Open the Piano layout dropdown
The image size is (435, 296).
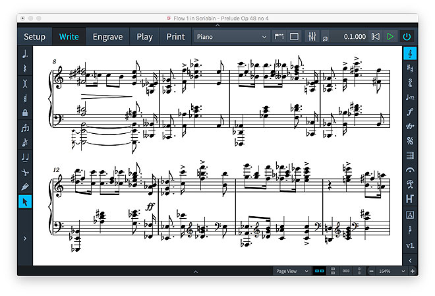pos(231,37)
